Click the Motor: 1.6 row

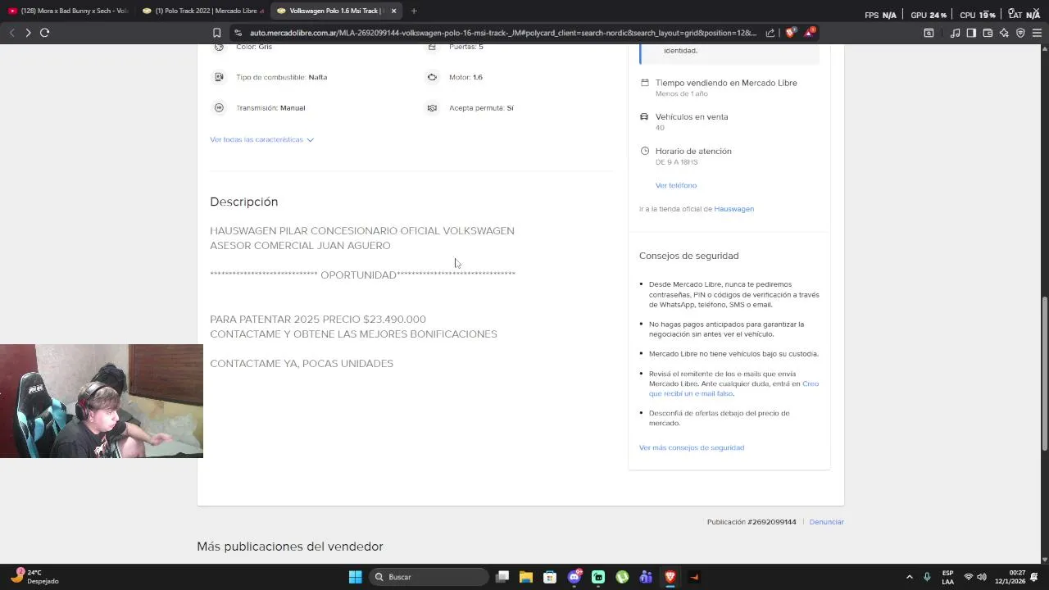point(455,77)
